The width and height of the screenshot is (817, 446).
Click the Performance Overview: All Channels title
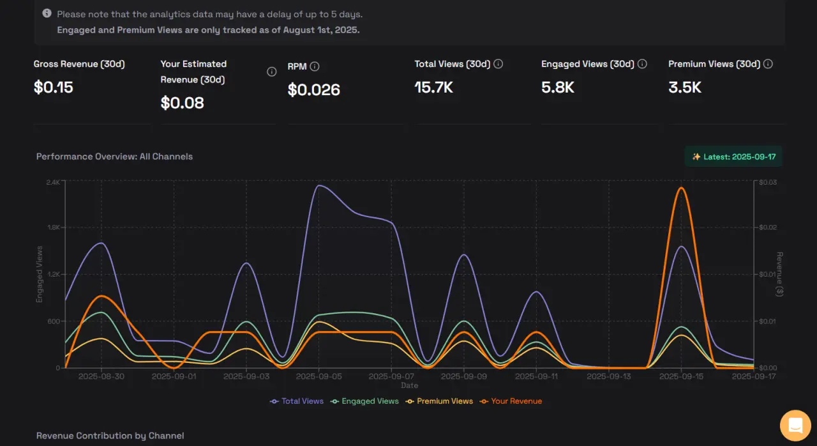114,157
